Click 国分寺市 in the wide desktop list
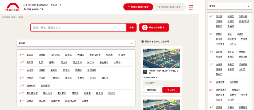 [77, 63]
